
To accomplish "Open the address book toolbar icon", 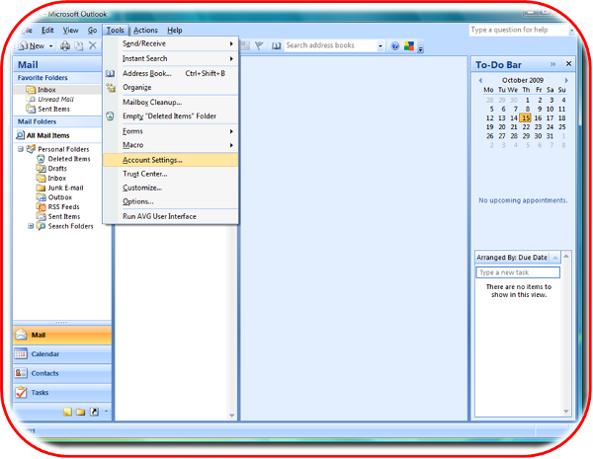I will tap(277, 46).
